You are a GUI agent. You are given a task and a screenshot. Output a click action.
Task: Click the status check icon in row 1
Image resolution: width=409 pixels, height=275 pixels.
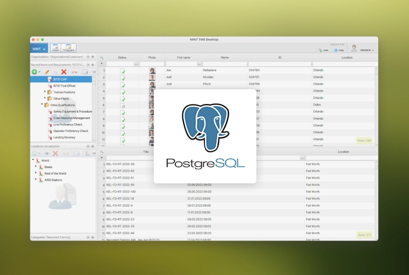(122, 71)
